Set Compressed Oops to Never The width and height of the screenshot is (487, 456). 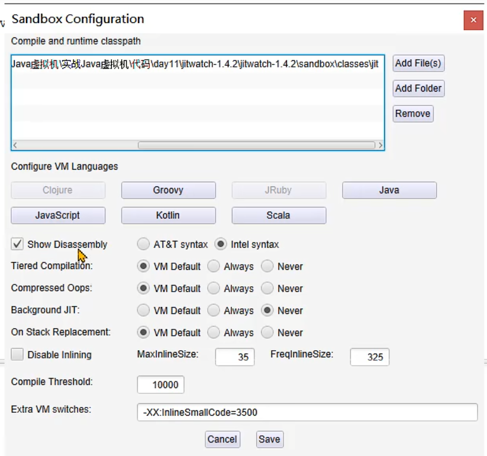pos(268,289)
